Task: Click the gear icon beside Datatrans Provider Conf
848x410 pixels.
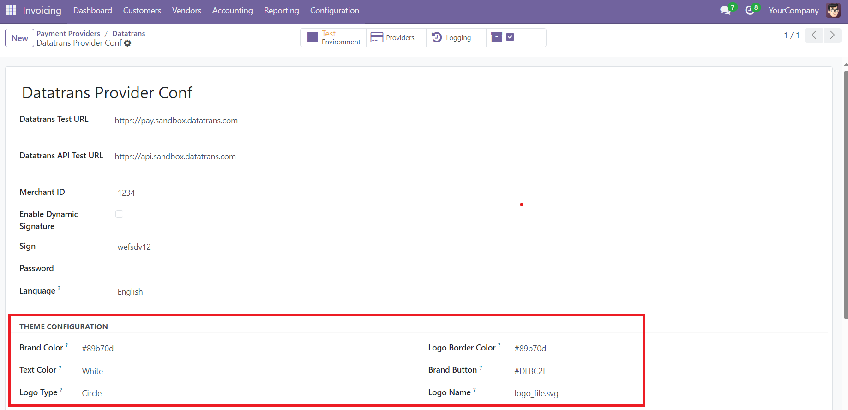Action: coord(128,43)
